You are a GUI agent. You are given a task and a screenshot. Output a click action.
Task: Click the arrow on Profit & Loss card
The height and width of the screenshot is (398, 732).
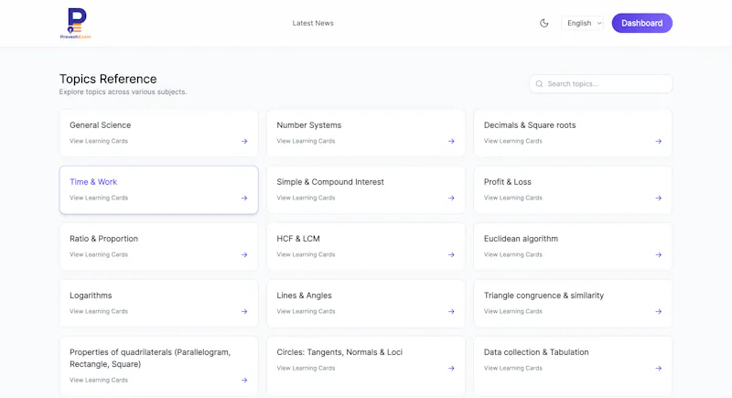pyautogui.click(x=658, y=198)
